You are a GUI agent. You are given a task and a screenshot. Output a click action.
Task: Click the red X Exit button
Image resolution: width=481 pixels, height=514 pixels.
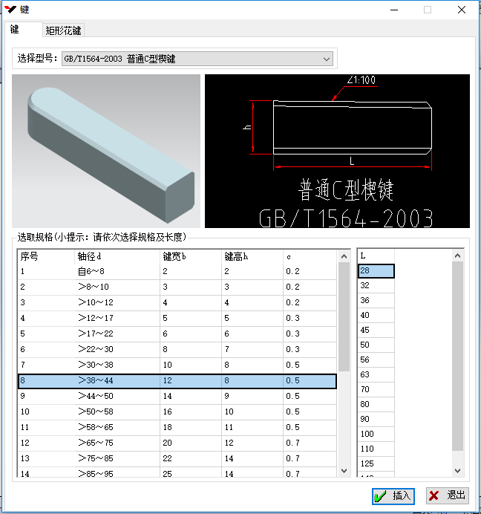[x=447, y=495]
